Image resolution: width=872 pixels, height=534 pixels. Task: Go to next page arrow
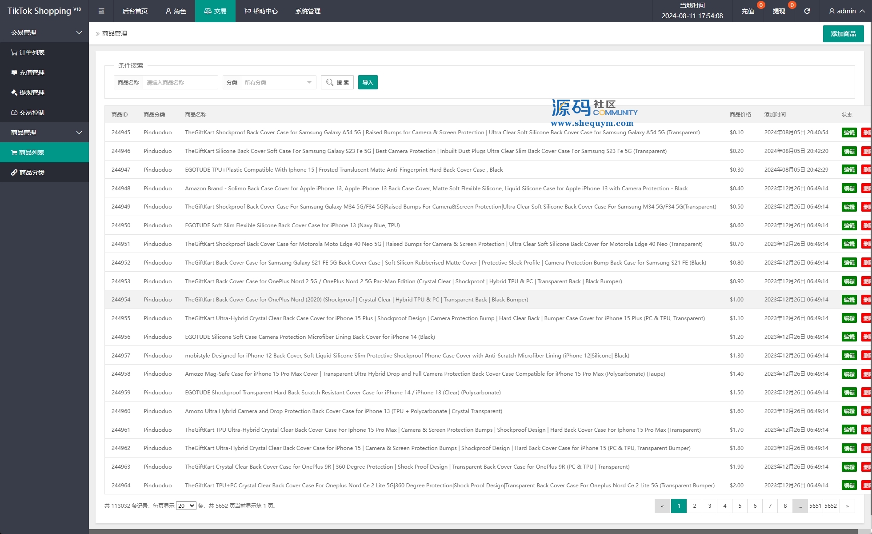click(x=847, y=506)
